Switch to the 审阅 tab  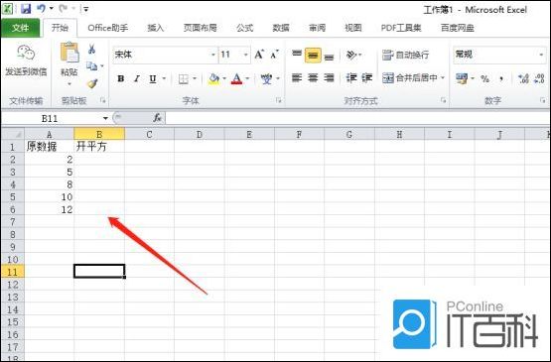(x=317, y=28)
